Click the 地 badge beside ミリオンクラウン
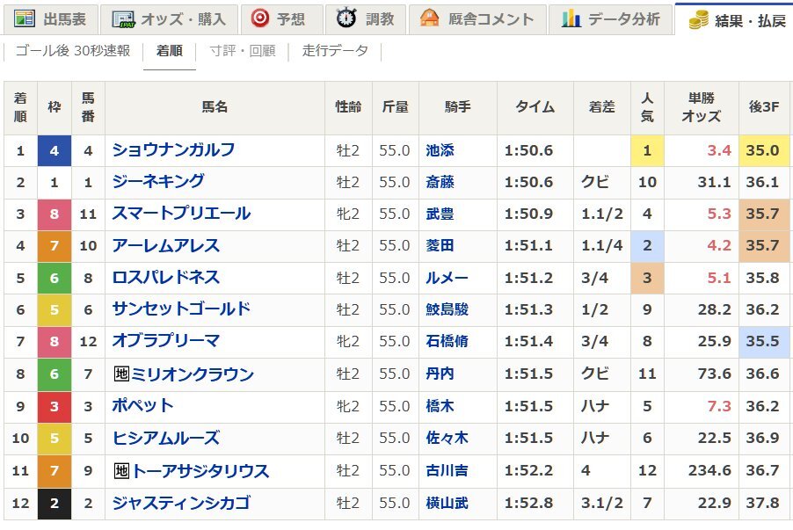The width and height of the screenshot is (793, 530). [x=121, y=374]
